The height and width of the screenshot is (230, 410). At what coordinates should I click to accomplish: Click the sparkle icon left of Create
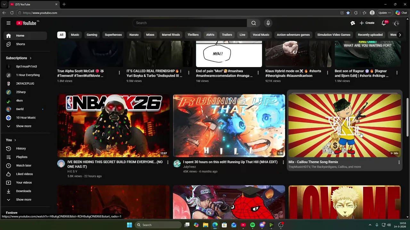click(353, 23)
